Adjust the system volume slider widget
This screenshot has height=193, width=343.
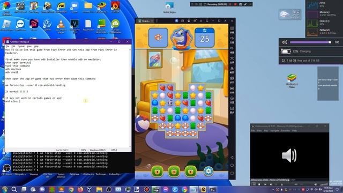(310, 42)
